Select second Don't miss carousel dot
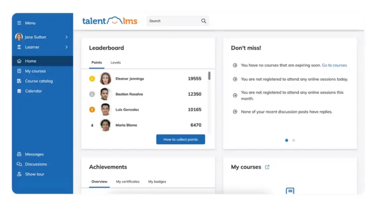The image size is (378, 205). coord(294,140)
